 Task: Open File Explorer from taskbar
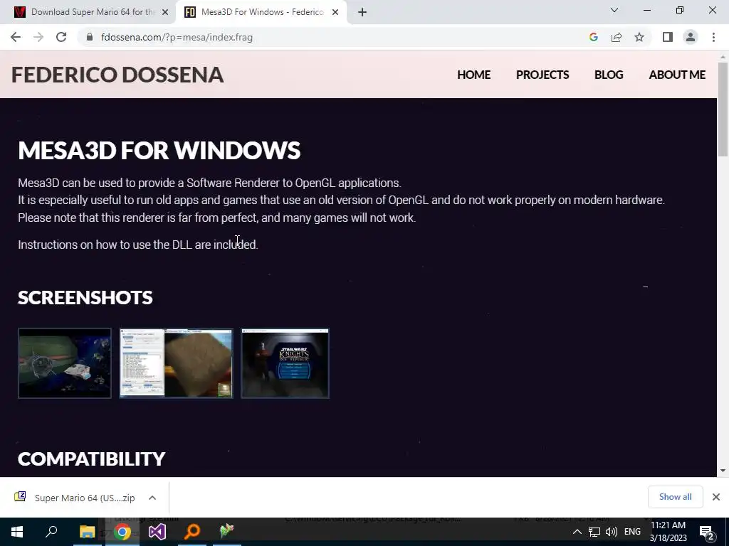pos(87,532)
